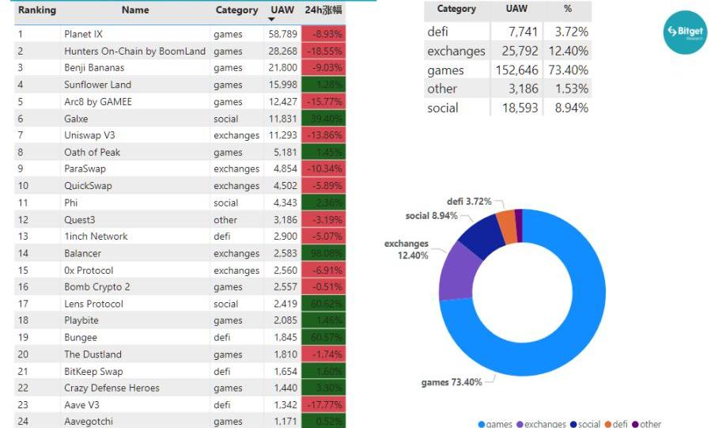Select the defi legend item
Image resolution: width=726 pixels, height=428 pixels.
[618, 423]
